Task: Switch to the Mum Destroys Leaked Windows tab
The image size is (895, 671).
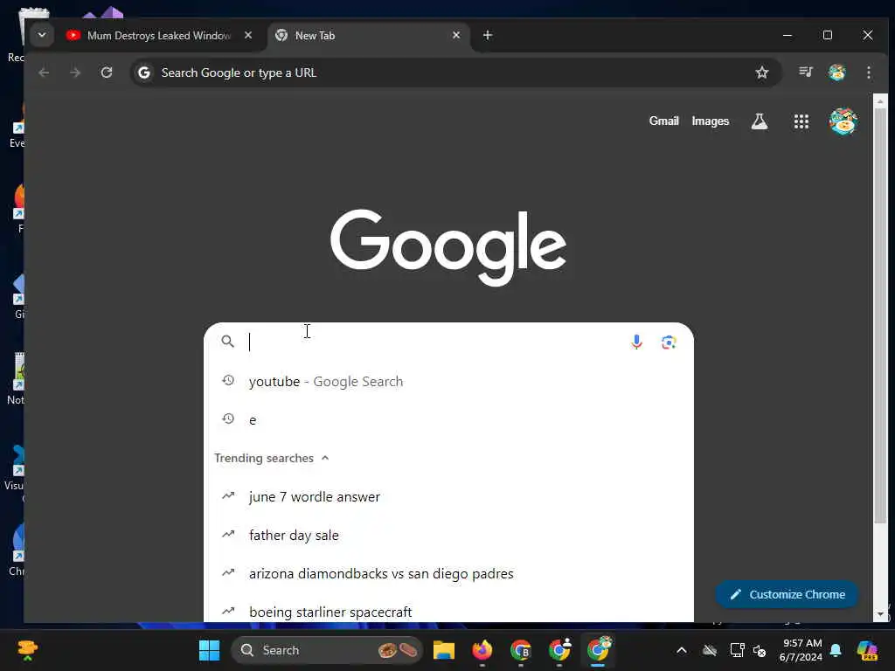Action: click(x=159, y=35)
